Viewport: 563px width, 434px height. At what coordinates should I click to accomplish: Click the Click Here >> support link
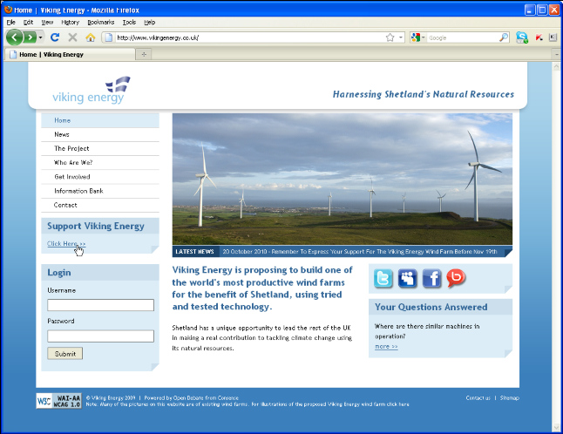point(66,244)
